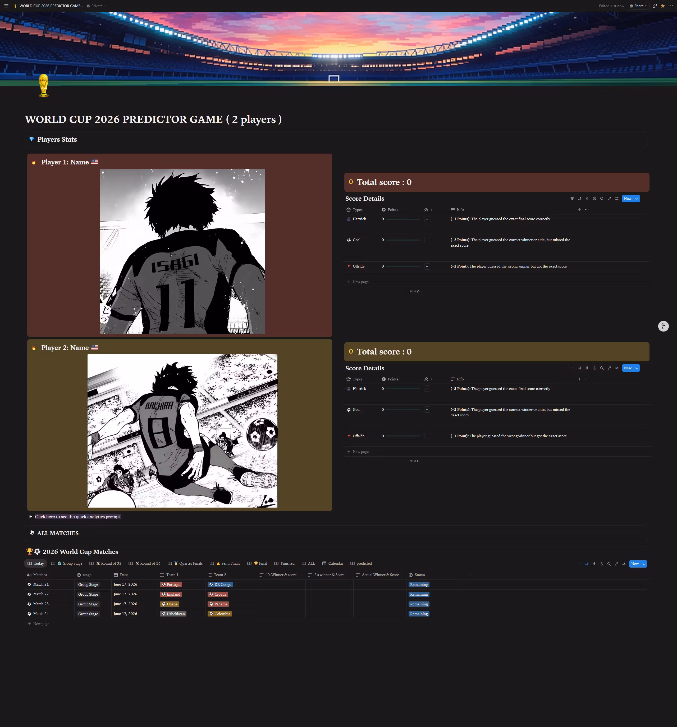Add a property column in Player 1 Score Details

tap(579, 210)
